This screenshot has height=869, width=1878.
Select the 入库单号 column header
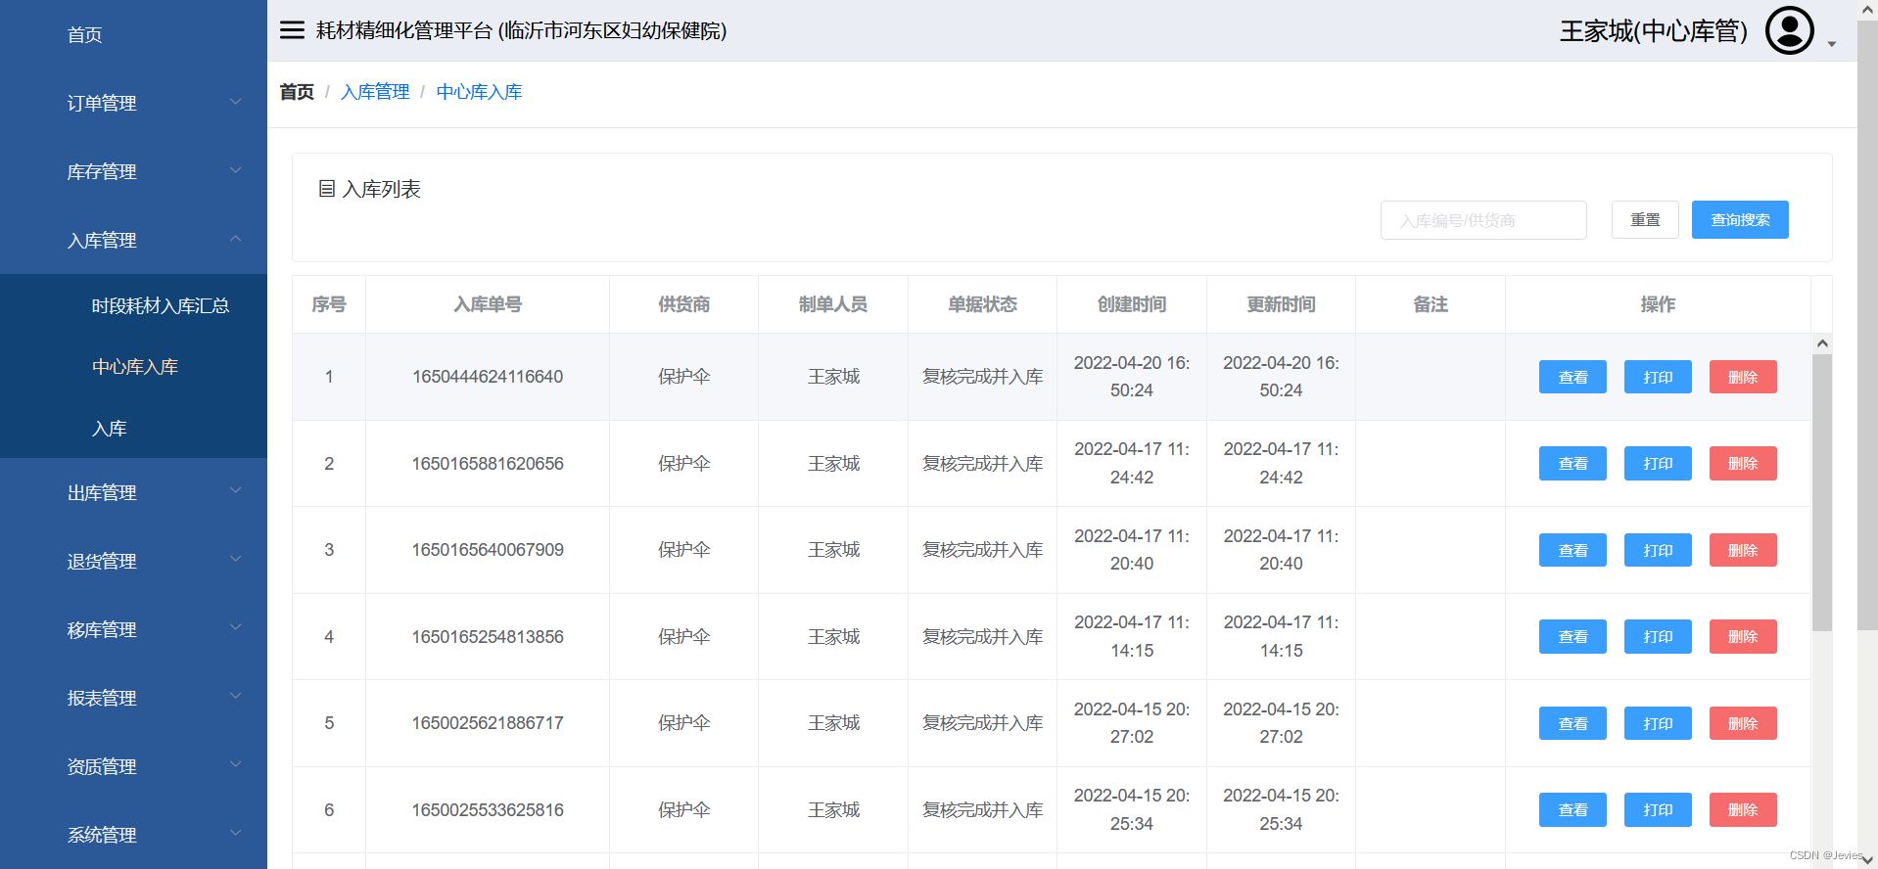[488, 304]
